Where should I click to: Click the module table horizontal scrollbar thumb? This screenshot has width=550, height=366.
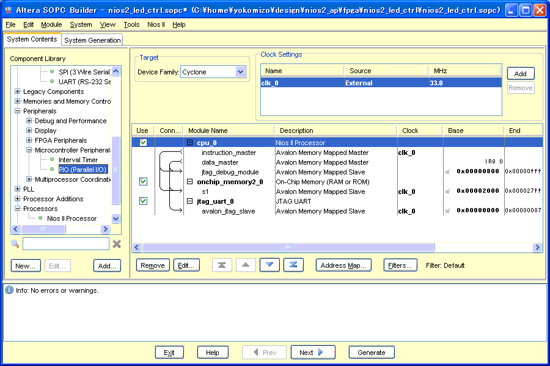click(x=288, y=247)
